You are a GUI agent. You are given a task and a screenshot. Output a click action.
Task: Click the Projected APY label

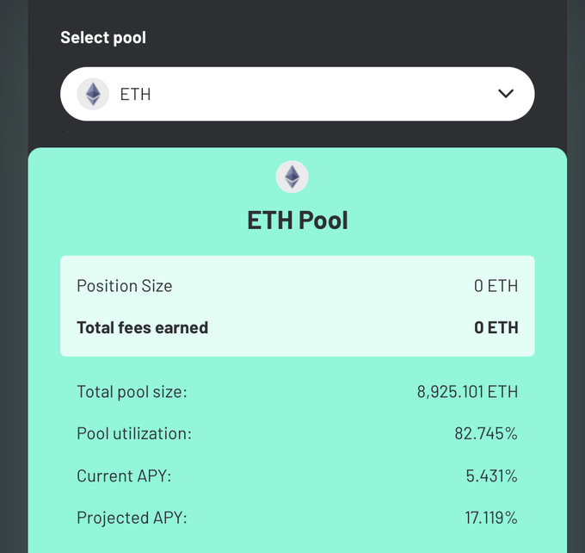132,518
